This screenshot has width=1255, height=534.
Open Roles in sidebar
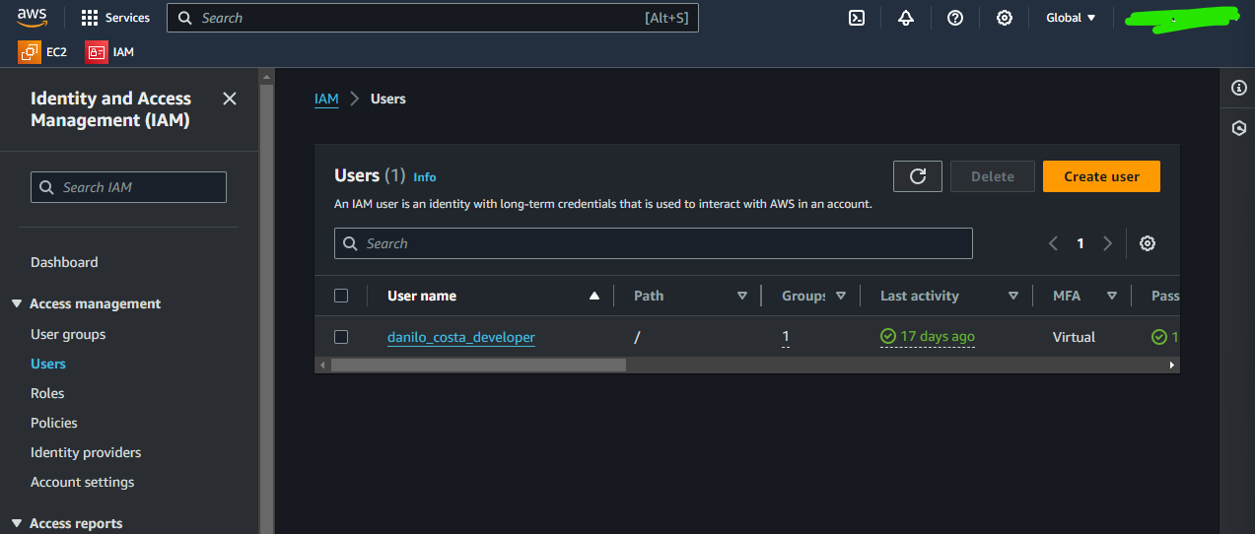click(x=47, y=393)
